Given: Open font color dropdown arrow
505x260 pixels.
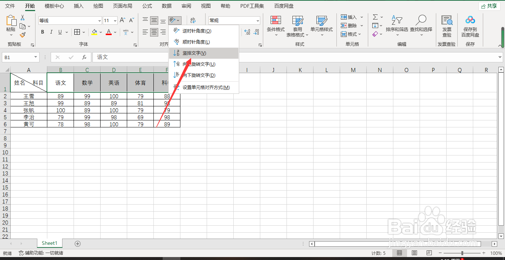Looking at the screenshot, I should (115, 32).
